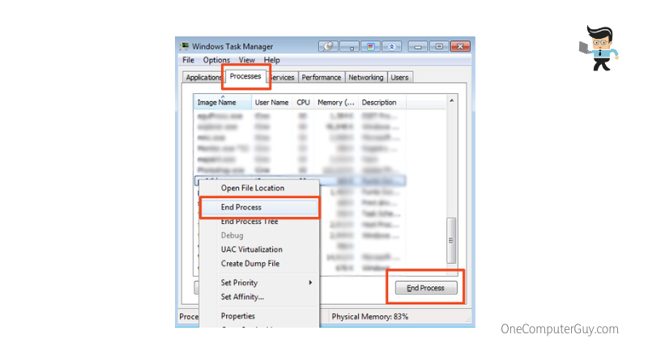Click the title bar button with small square
Screen dimensions: 648x364
pyautogui.click(x=349, y=46)
